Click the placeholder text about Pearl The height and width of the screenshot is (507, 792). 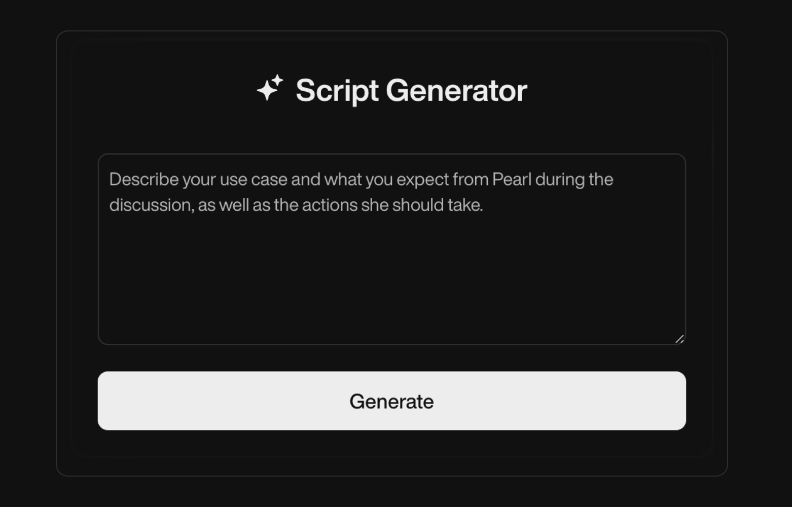[x=361, y=192]
